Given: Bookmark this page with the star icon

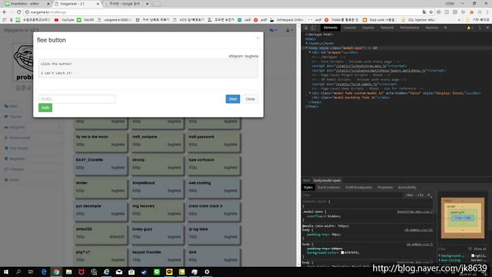Looking at the screenshot, I should pos(430,12).
